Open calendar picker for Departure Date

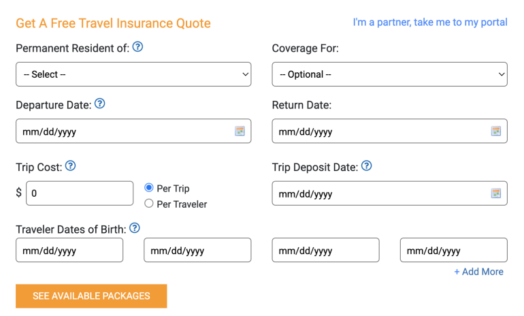tap(240, 131)
